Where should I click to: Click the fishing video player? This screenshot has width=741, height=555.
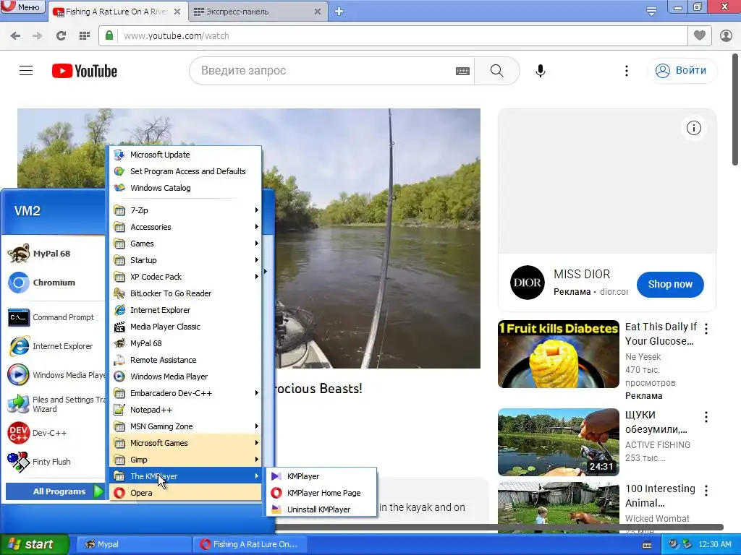370,238
